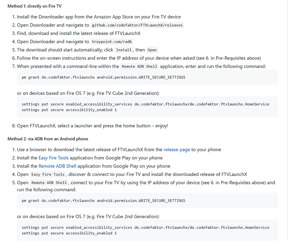Click "Remote ADB Shell" code label in Method 2 step 5
The image size is (295, 241).
[49, 182]
